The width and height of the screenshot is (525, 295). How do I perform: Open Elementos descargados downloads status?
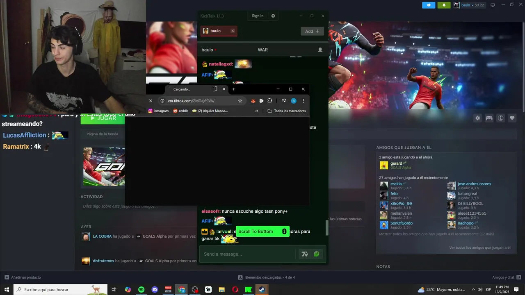coord(267,277)
